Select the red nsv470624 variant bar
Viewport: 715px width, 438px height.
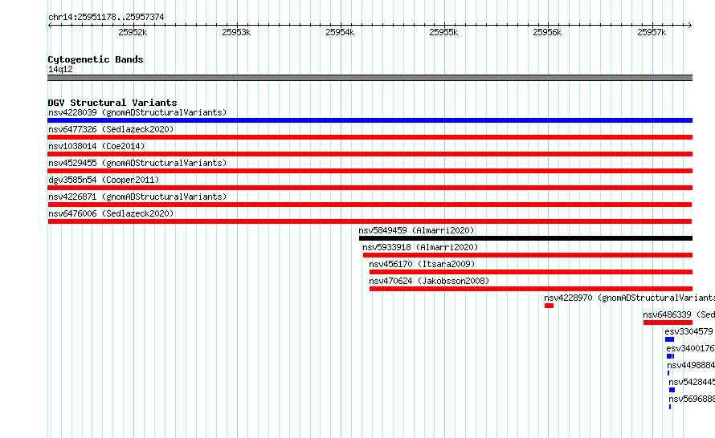coord(531,289)
